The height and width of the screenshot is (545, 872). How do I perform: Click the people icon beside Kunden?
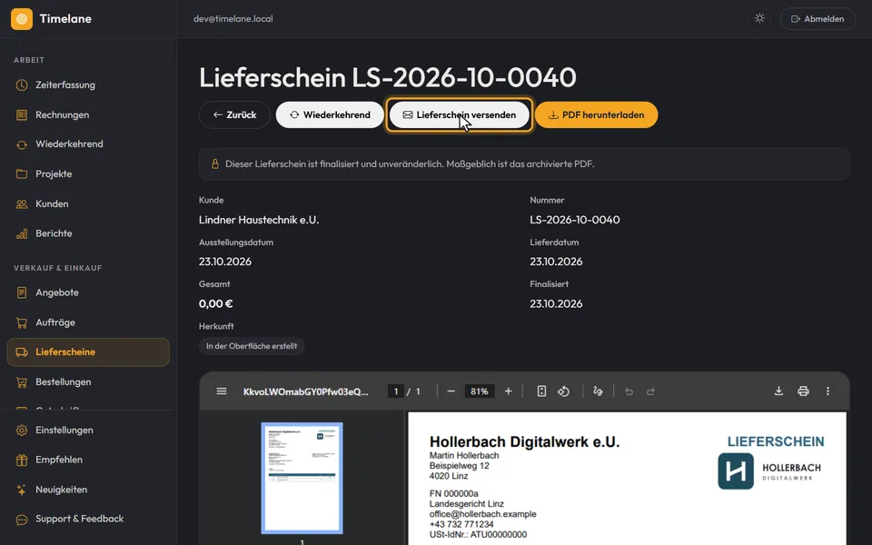click(22, 203)
